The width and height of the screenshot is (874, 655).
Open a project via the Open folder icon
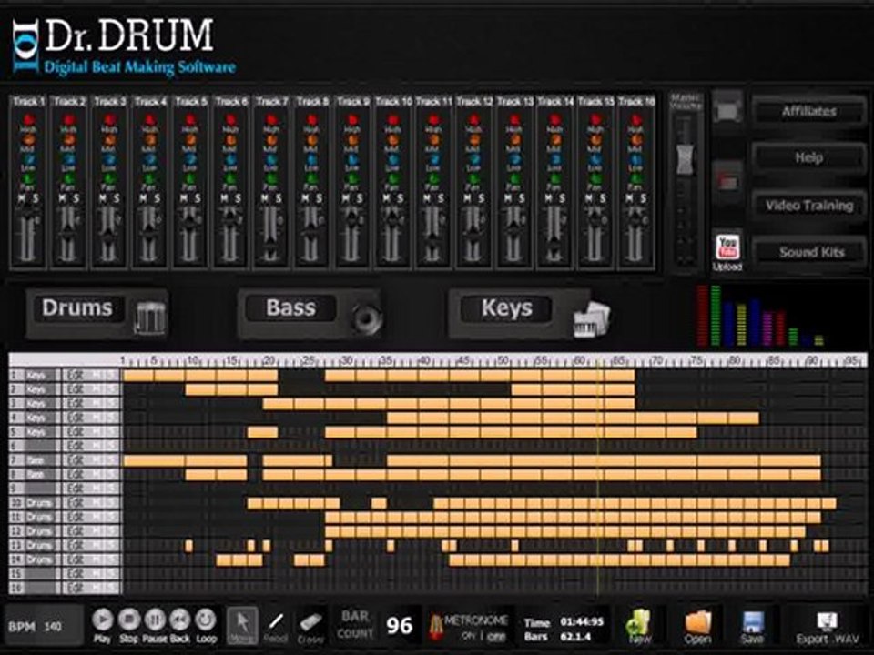697,623
